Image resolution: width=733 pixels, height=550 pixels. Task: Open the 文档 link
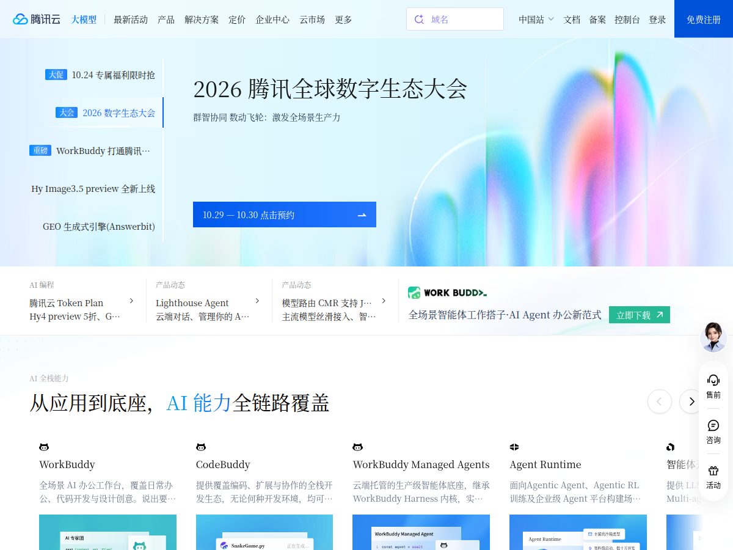click(x=572, y=20)
